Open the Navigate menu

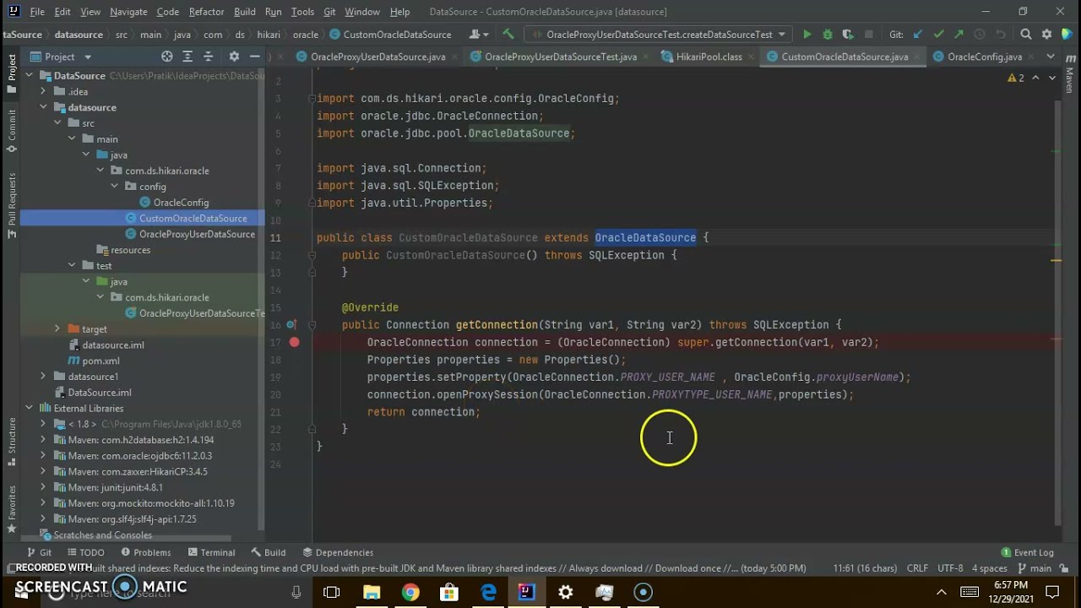pyautogui.click(x=128, y=12)
